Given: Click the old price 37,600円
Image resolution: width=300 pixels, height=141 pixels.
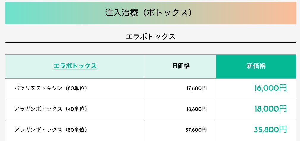Looking at the screenshot, I should tap(196, 130).
